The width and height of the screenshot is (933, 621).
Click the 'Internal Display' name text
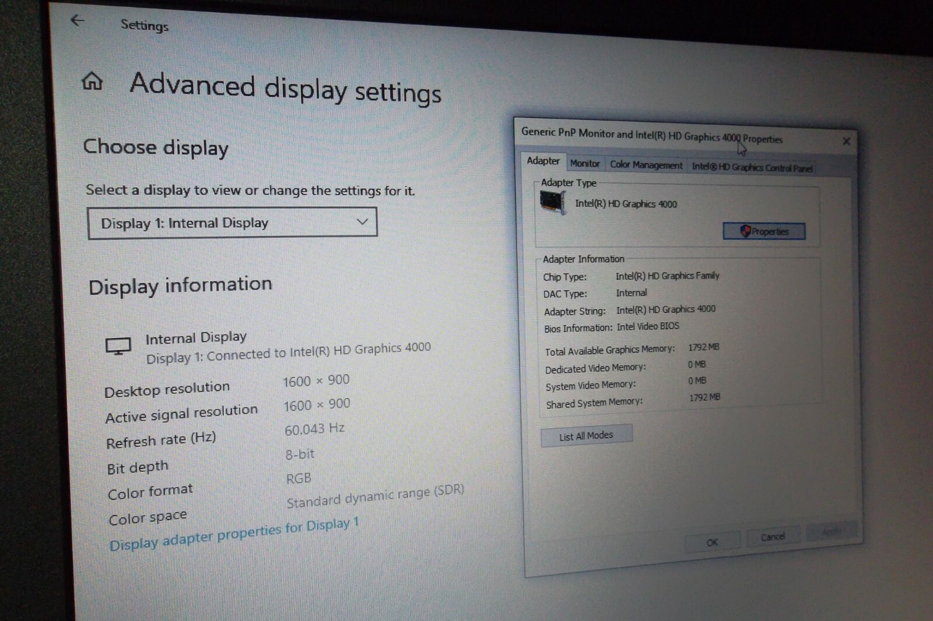tap(196, 338)
